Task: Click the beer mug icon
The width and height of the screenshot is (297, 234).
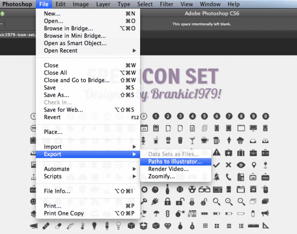Action: [x=216, y=140]
